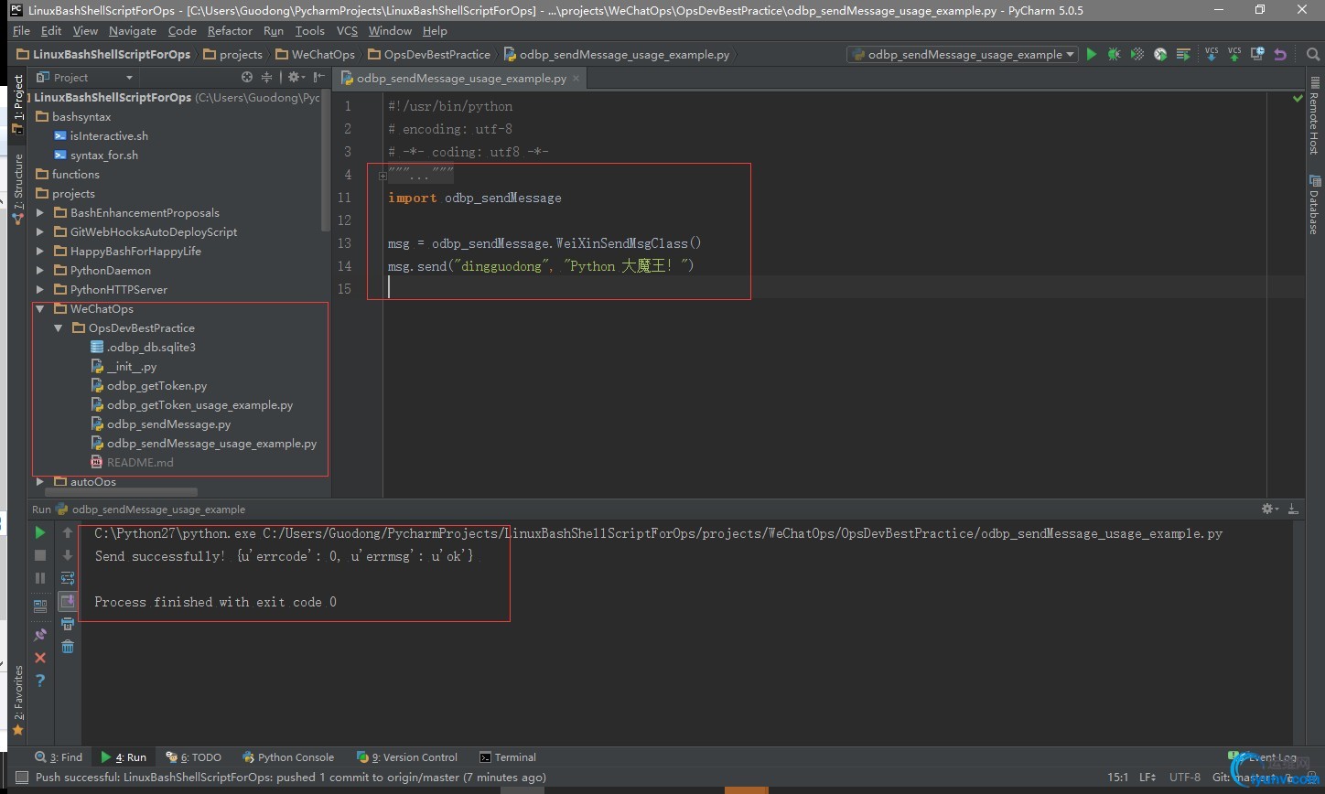Open odbp_getToken.py in the project tree
Viewport: 1325px width, 794px height.
(x=156, y=386)
